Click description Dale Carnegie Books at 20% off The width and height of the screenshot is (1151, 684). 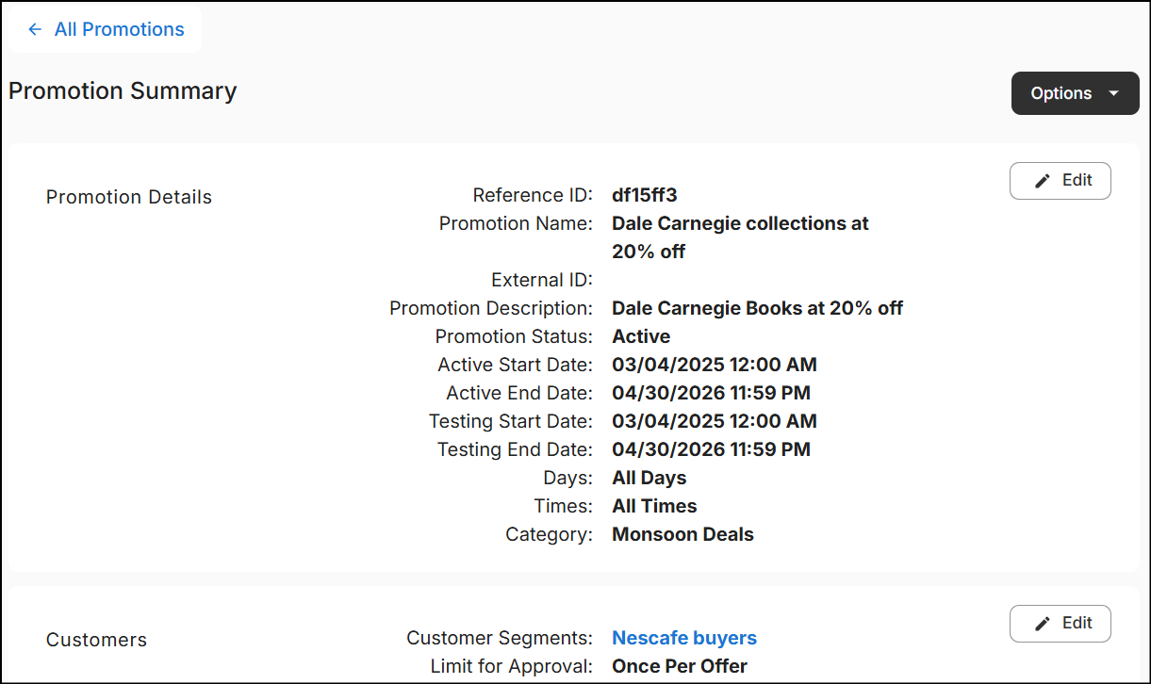pos(757,308)
